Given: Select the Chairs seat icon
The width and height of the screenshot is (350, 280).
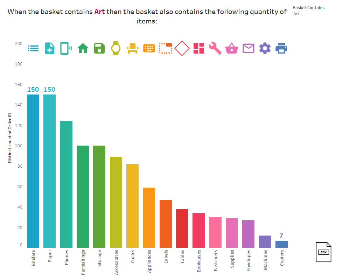Looking at the screenshot, I should pyautogui.click(x=132, y=48).
